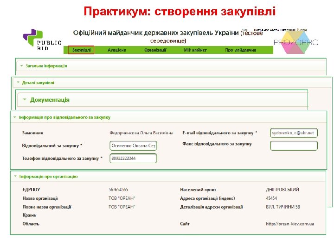Go to the Організації menu tab
Viewport: 334px width, 251px height.
[155, 50]
